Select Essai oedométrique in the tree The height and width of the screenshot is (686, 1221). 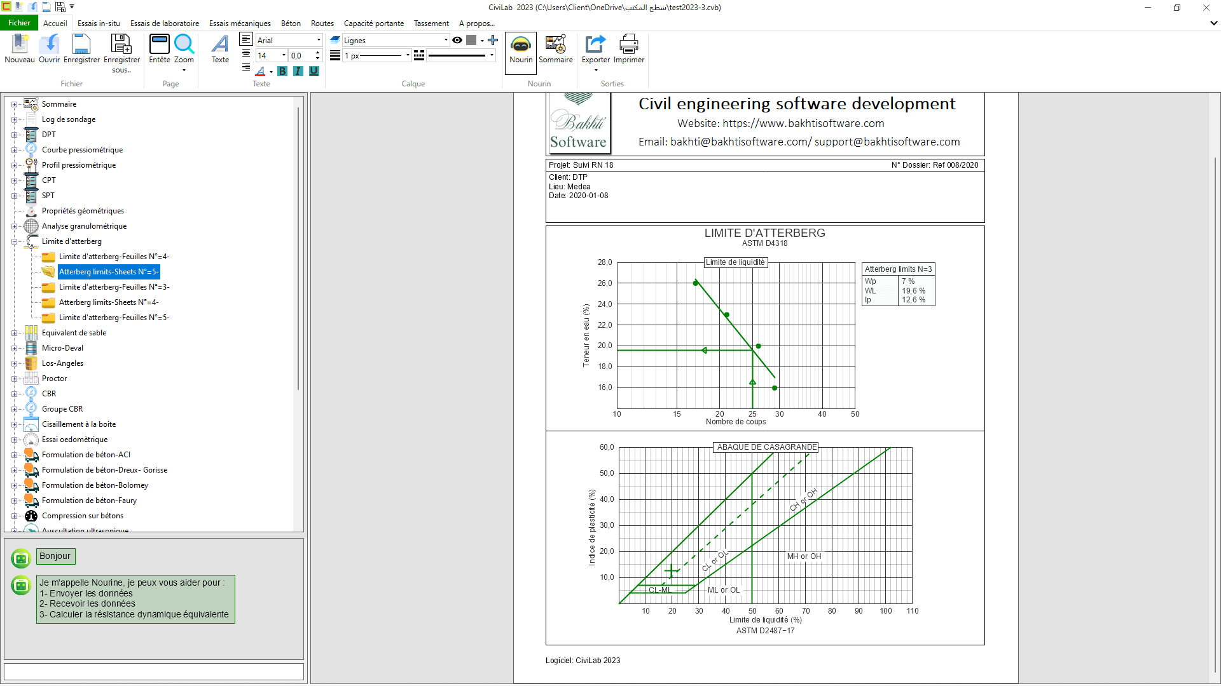tap(74, 440)
